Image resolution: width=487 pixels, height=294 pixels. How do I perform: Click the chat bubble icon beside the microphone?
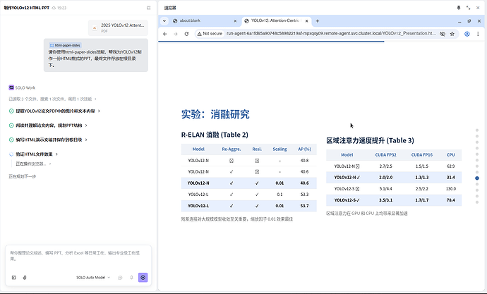pos(120,278)
